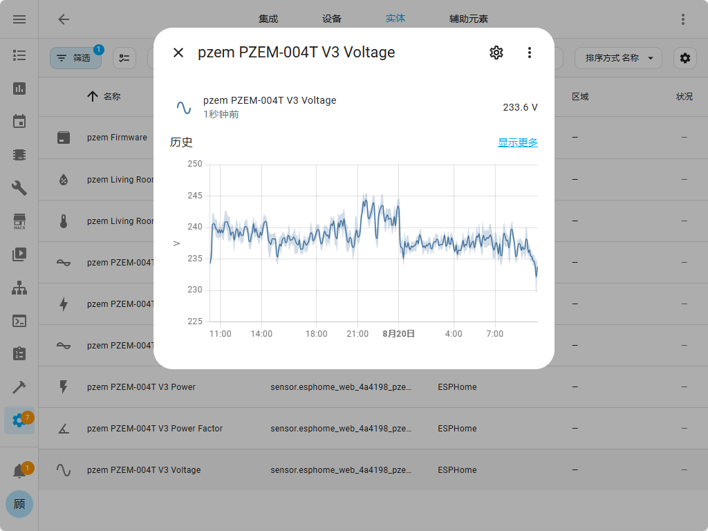Open the page's top-right overflow menu
Screen dimensions: 708x531
pyautogui.click(x=683, y=19)
